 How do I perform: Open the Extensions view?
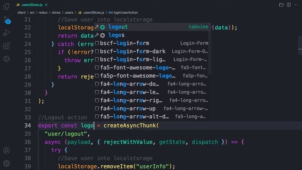pyautogui.click(x=6, y=46)
